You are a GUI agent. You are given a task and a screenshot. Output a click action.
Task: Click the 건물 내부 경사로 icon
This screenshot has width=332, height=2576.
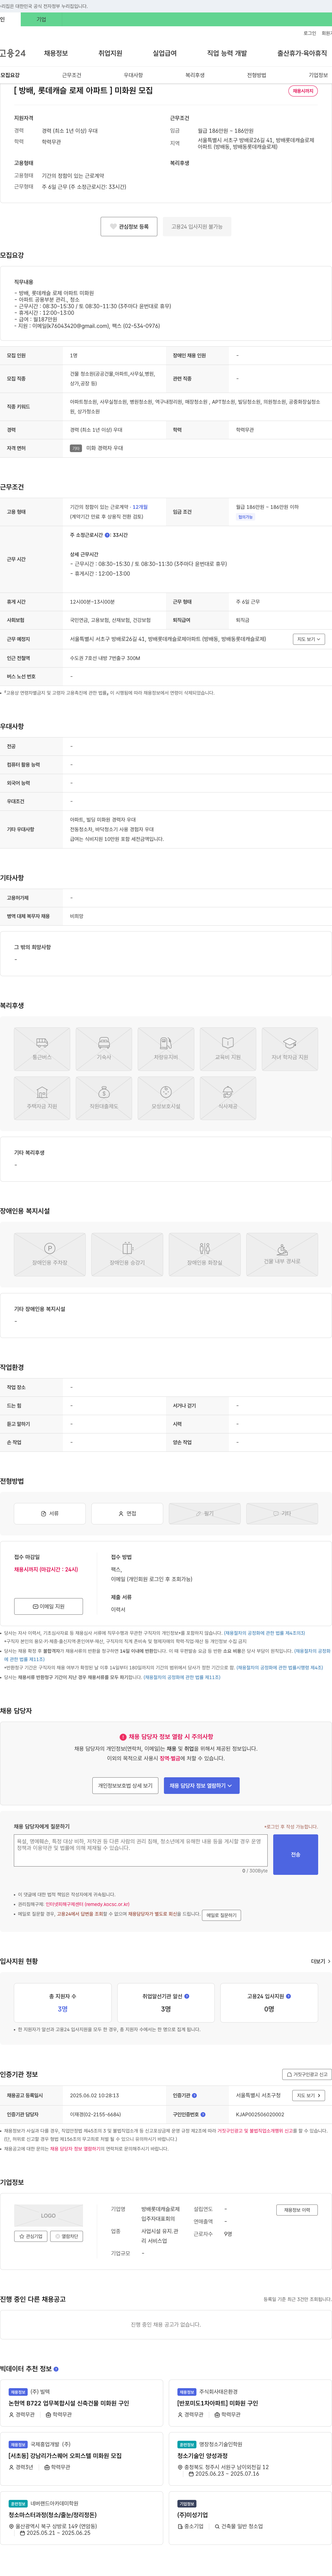[282, 1254]
